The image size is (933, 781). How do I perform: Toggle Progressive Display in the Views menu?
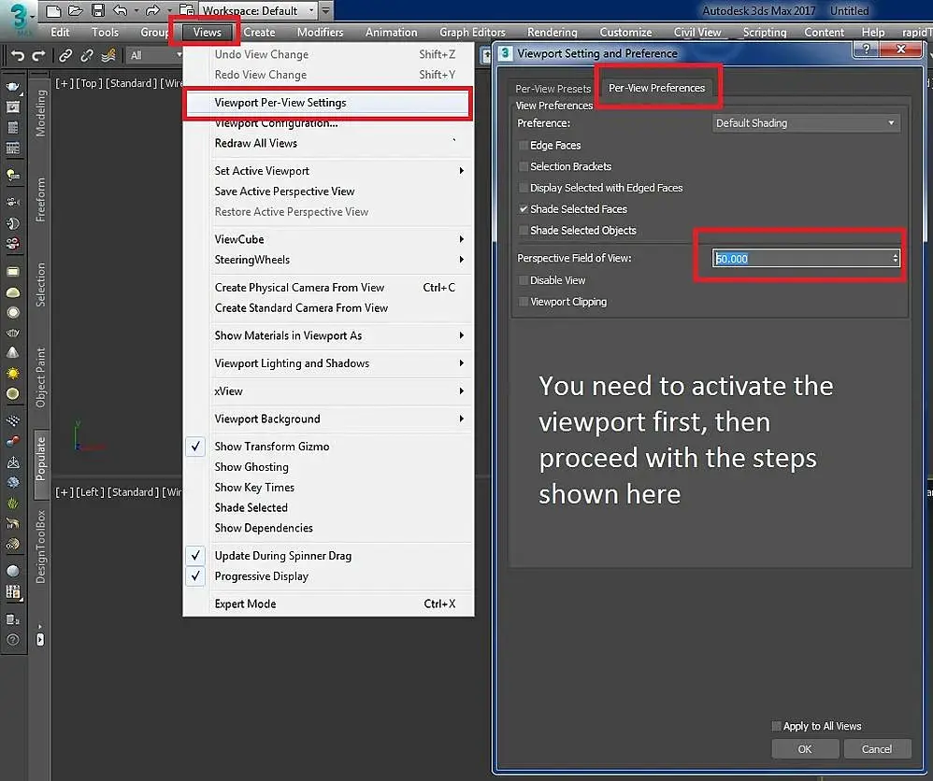328,575
